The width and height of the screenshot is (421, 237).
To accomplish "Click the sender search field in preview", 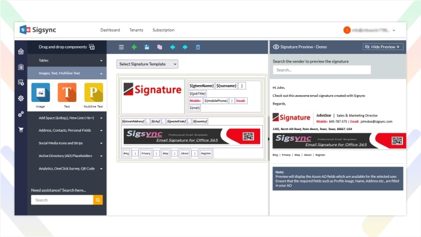I will (321, 70).
